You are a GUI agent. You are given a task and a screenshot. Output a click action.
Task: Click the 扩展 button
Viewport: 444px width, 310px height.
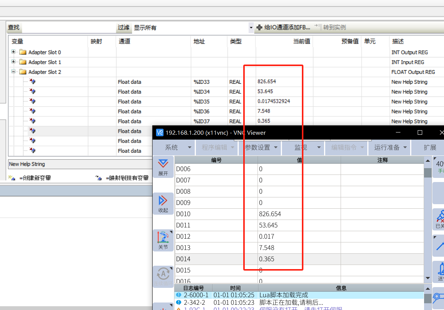point(430,147)
